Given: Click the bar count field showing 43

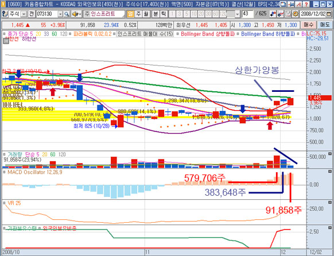Looking at the screenshot, I should point(247,14).
